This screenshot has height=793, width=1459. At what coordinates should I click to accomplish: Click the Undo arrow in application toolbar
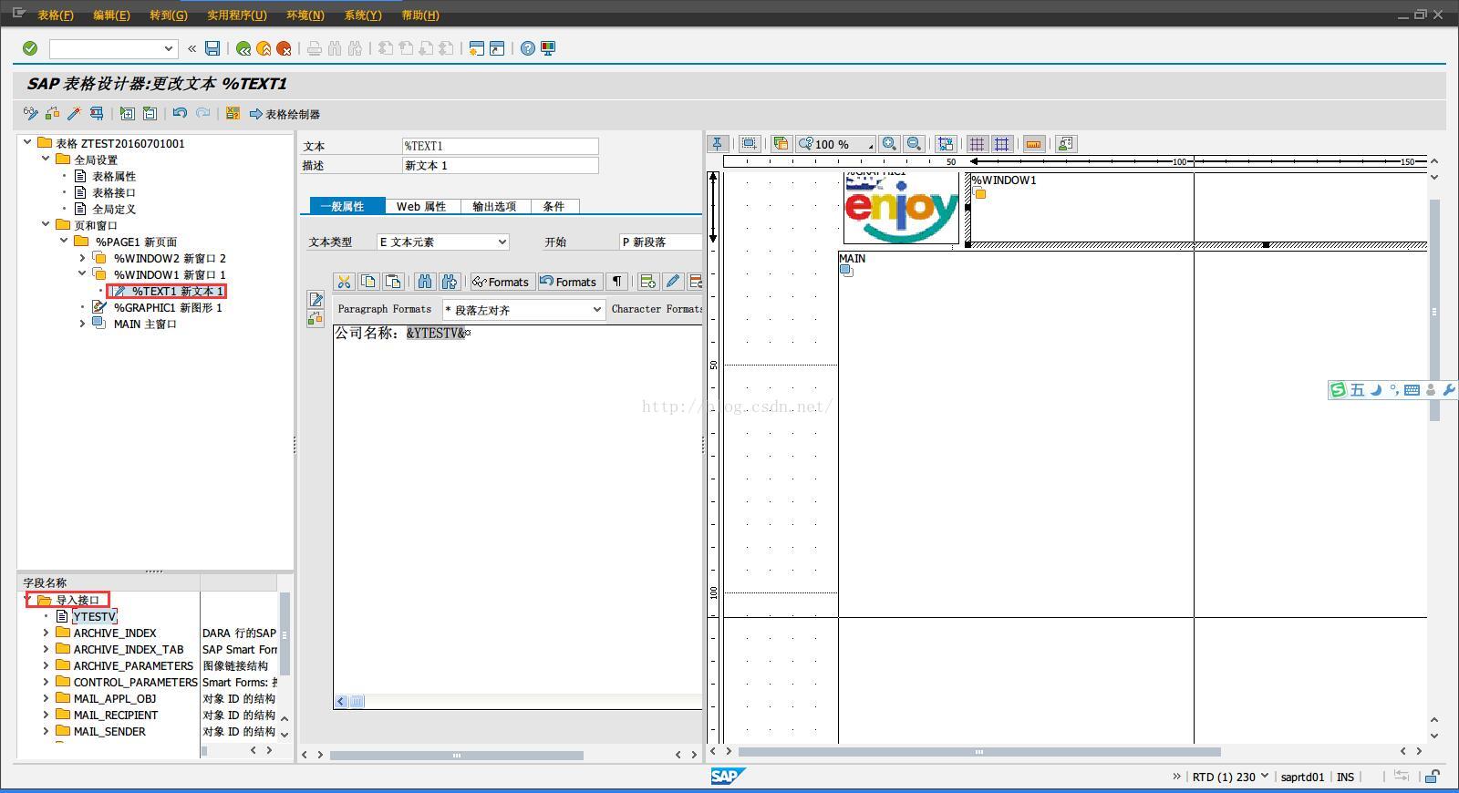tap(180, 114)
